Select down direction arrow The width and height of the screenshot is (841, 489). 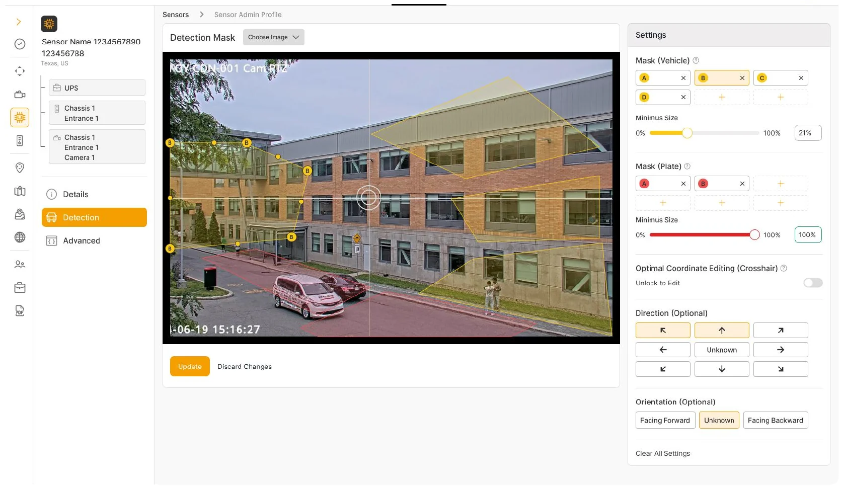(722, 369)
